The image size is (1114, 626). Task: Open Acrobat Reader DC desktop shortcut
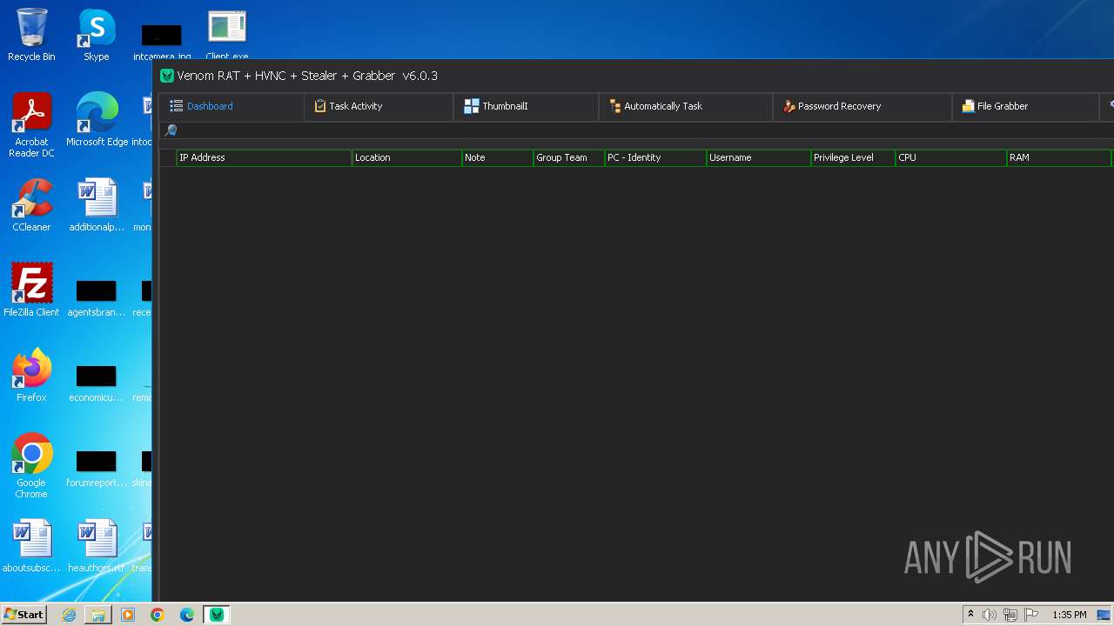point(31,125)
